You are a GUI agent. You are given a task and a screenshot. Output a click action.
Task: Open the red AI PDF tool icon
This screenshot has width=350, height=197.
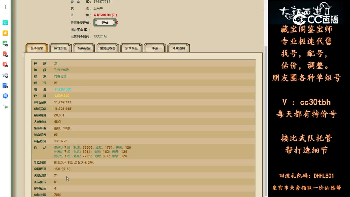coord(5,54)
